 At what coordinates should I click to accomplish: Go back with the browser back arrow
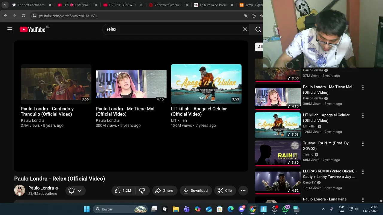[x=5, y=16]
